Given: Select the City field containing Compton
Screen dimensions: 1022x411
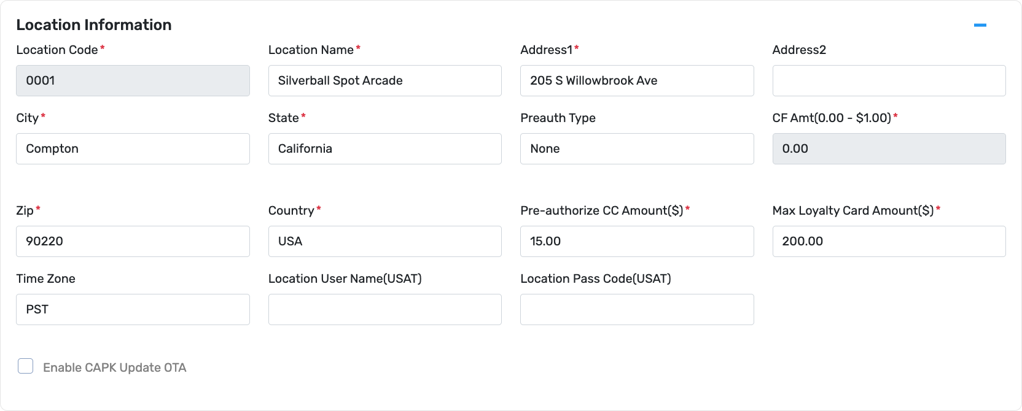Looking at the screenshot, I should (x=133, y=148).
